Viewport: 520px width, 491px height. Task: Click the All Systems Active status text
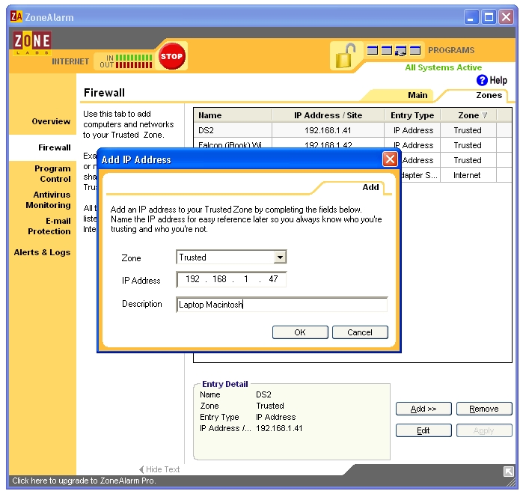click(443, 67)
